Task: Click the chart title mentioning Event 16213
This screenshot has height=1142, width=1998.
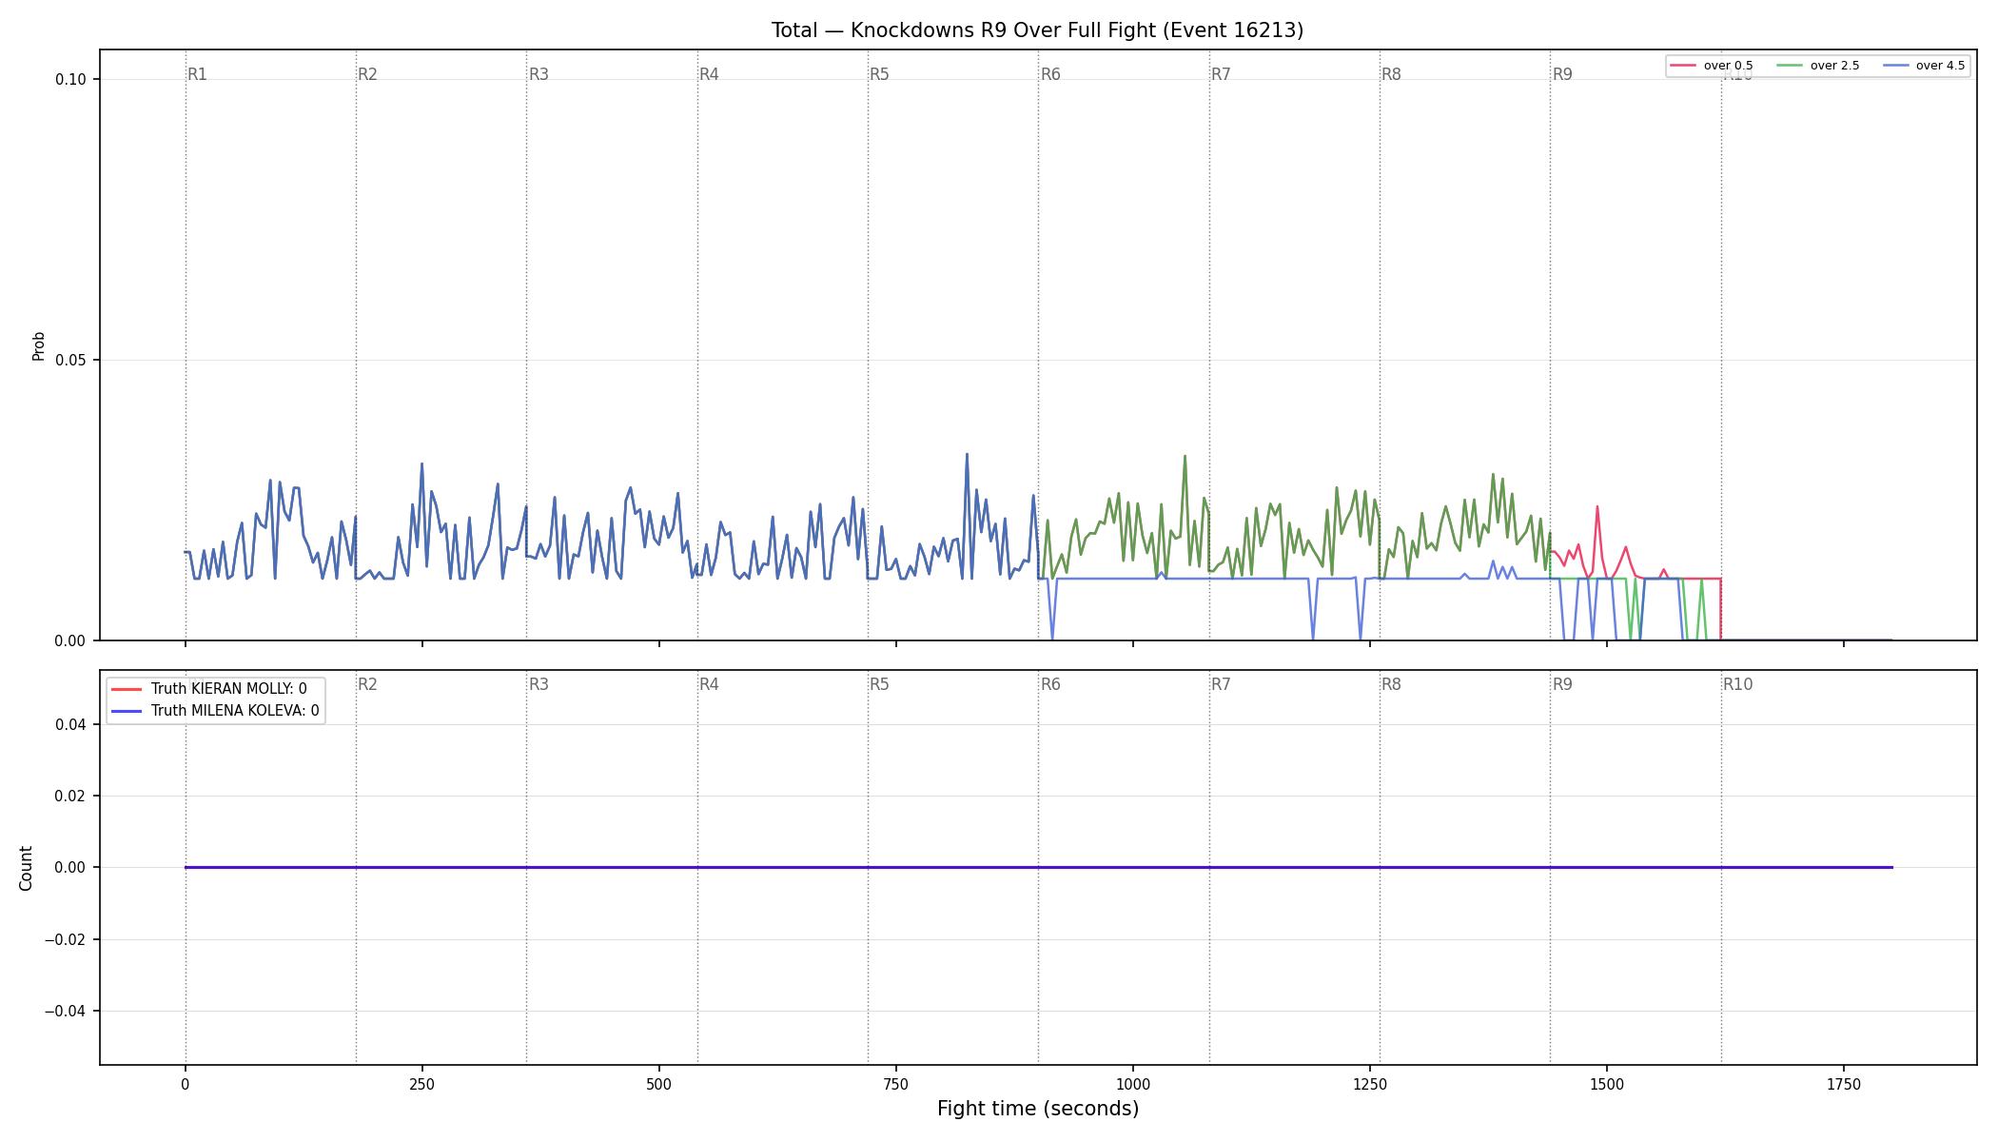Action: [x=1037, y=30]
